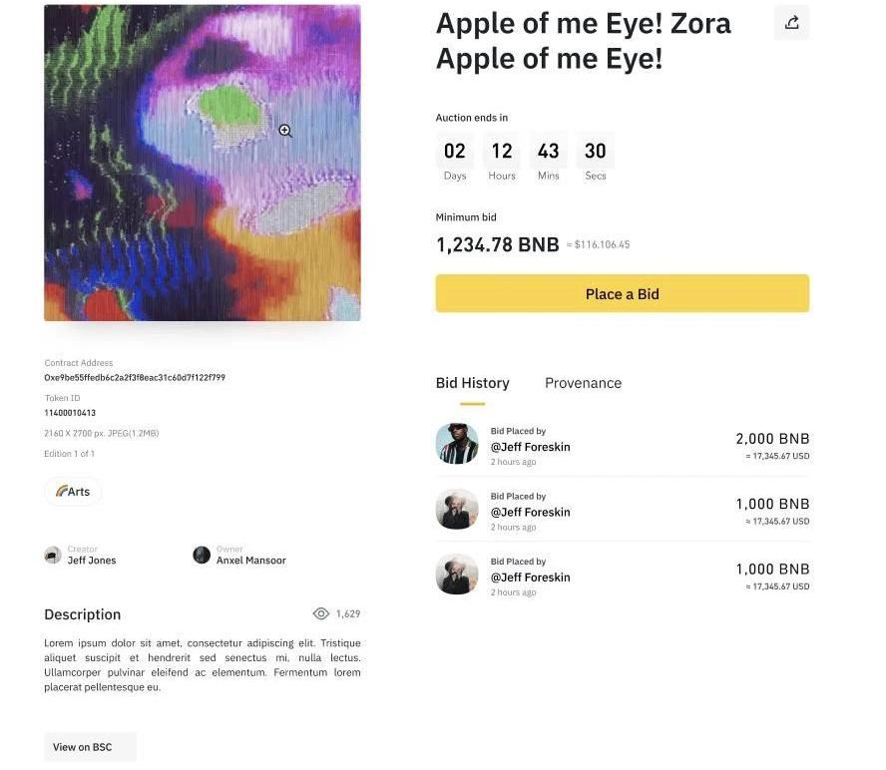Click the magnifier zoom icon on artwork

(x=285, y=131)
